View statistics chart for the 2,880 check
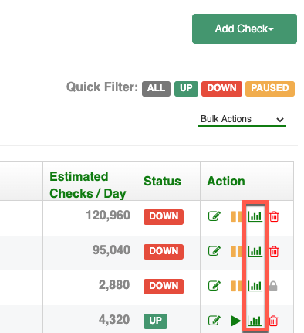Image resolution: width=304 pixels, height=333 pixels. click(255, 286)
